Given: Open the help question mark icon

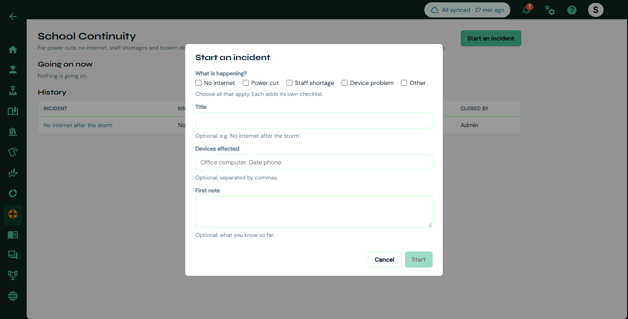Looking at the screenshot, I should [572, 10].
